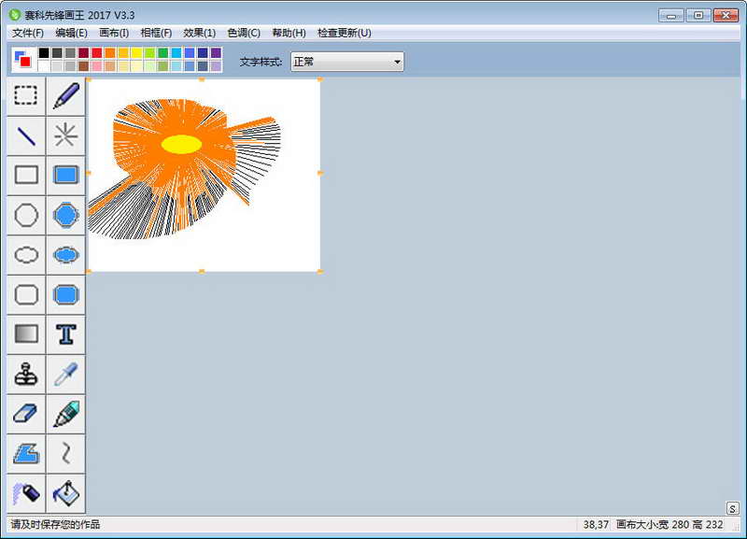The width and height of the screenshot is (747, 539).
Task: Click the yellow ellipse on the canvas
Action: click(181, 144)
